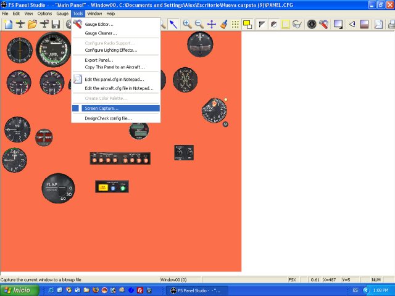Image resolution: width=395 pixels, height=296 pixels.
Task: Select the four-way move arrows tool
Action: pyautogui.click(x=212, y=25)
